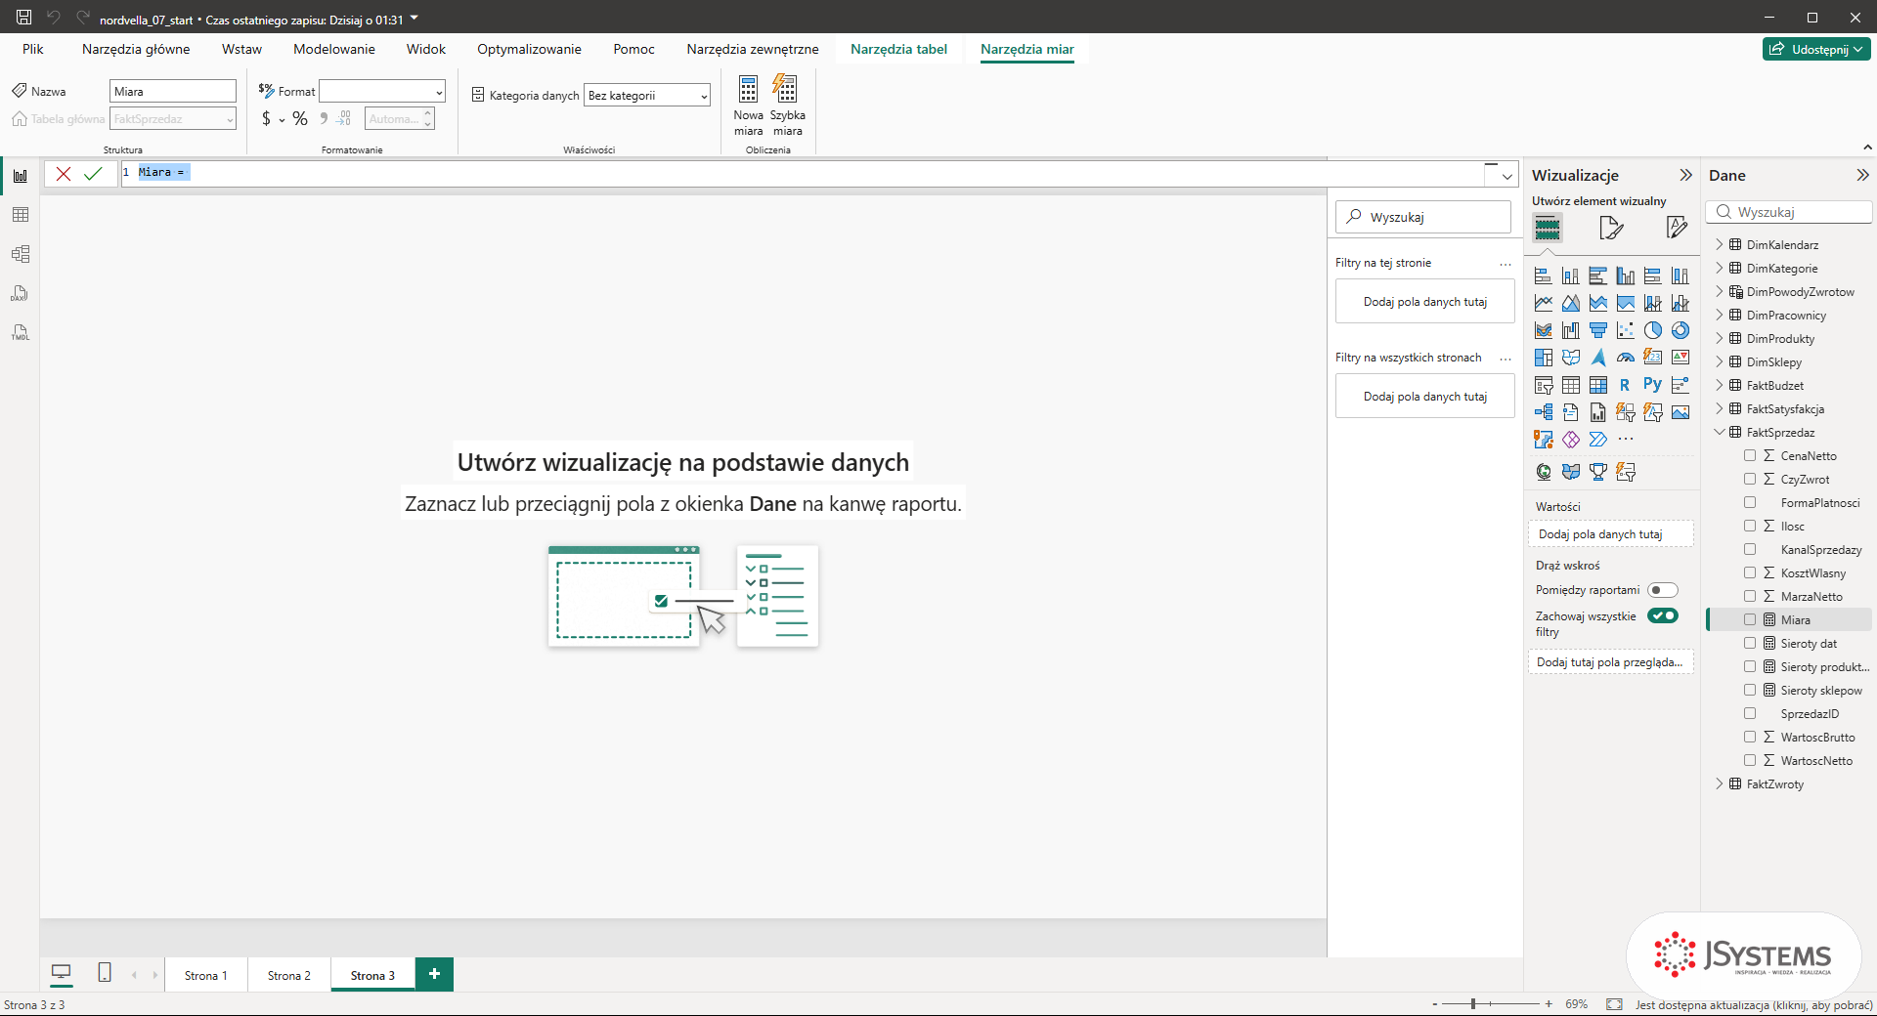Click the Udostępnij button
Screen dimensions: 1877x1016
click(x=1816, y=49)
